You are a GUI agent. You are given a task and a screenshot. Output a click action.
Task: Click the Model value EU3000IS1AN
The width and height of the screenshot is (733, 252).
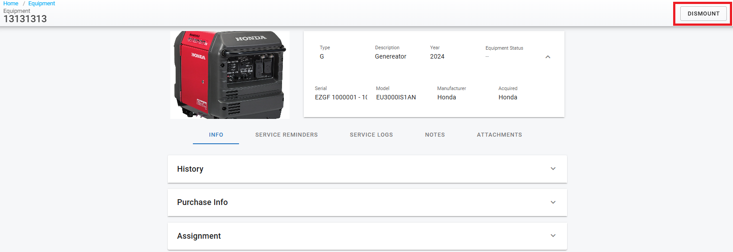[x=396, y=97]
